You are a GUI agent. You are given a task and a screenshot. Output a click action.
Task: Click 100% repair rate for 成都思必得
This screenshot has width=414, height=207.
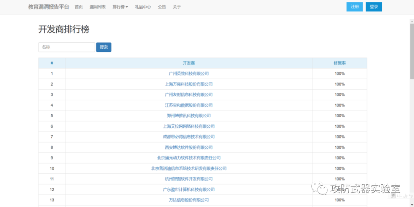pos(340,137)
